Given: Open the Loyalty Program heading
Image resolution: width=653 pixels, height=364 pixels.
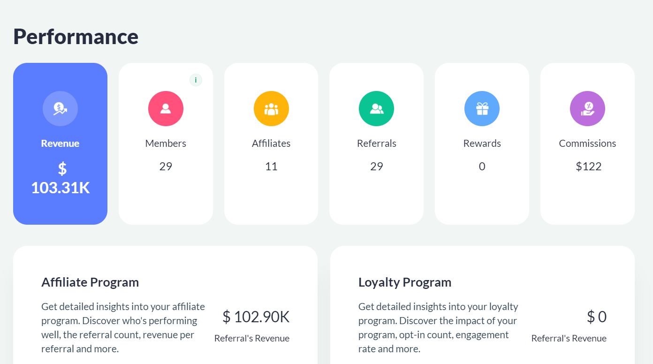Looking at the screenshot, I should (x=404, y=282).
